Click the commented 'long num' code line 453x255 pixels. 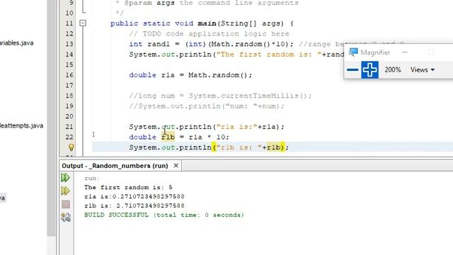tap(220, 96)
